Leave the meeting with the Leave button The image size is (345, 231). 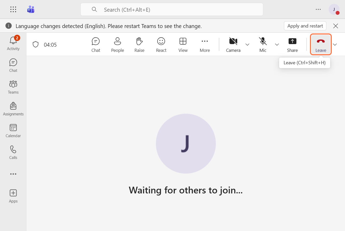[x=321, y=45]
